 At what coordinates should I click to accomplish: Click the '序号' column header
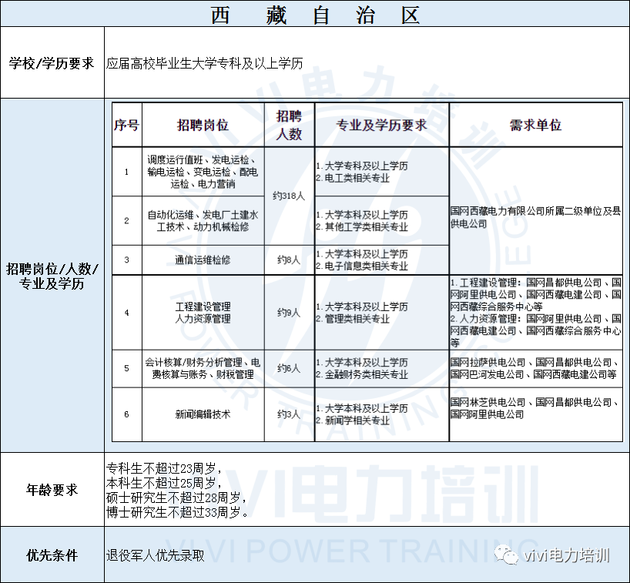(x=126, y=125)
